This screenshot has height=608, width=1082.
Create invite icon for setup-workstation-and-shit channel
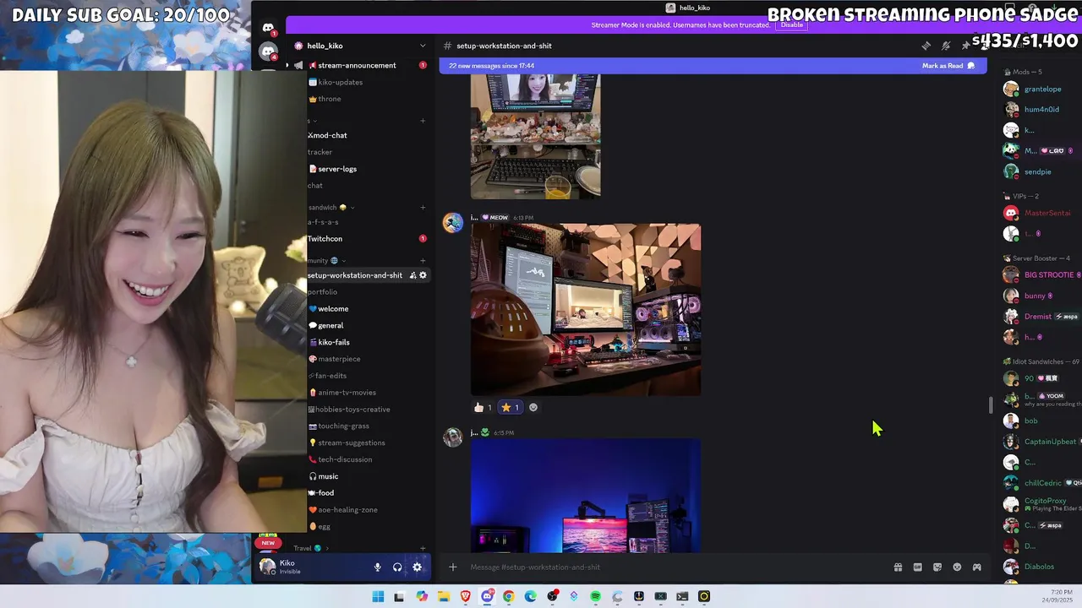click(413, 275)
